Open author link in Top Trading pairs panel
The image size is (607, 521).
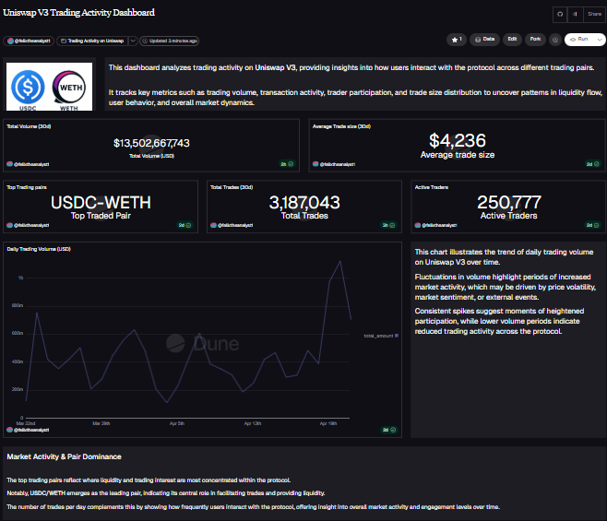point(28,225)
